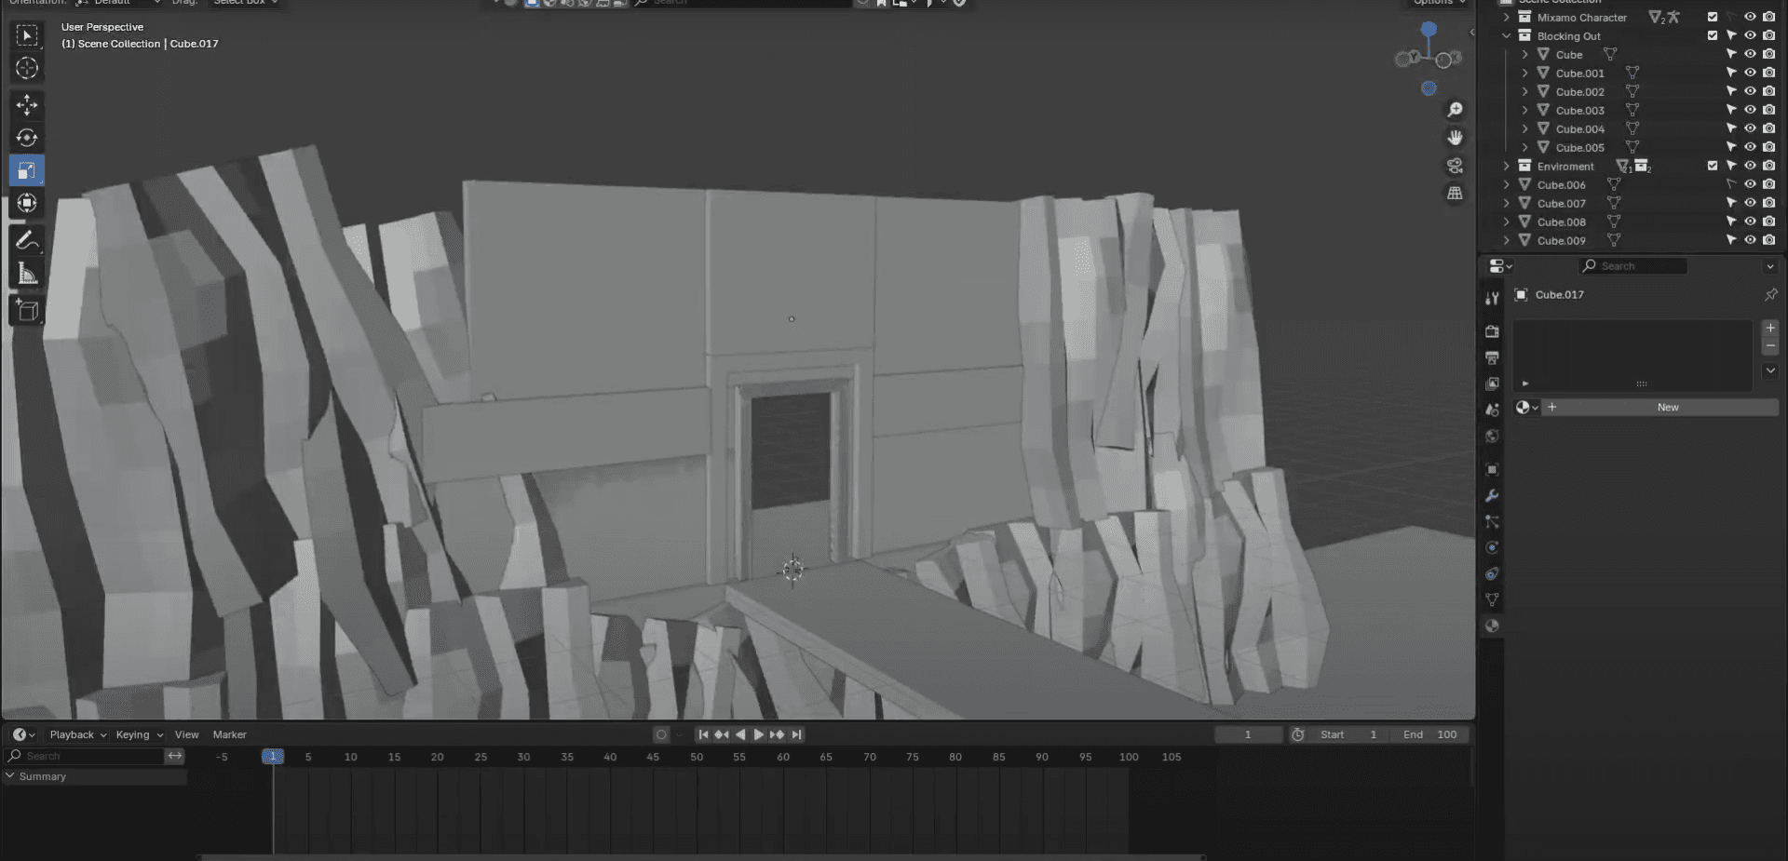Select the Select Box tool
The height and width of the screenshot is (861, 1788).
[27, 35]
